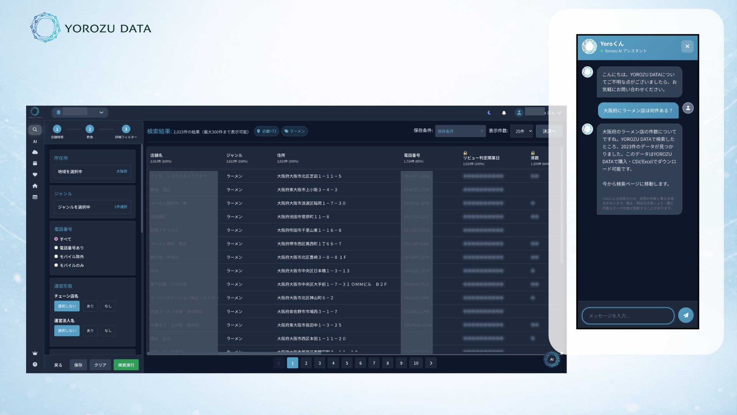The image size is (737, 415).
Task: Open 保存条件 dropdown
Action: pyautogui.click(x=460, y=131)
